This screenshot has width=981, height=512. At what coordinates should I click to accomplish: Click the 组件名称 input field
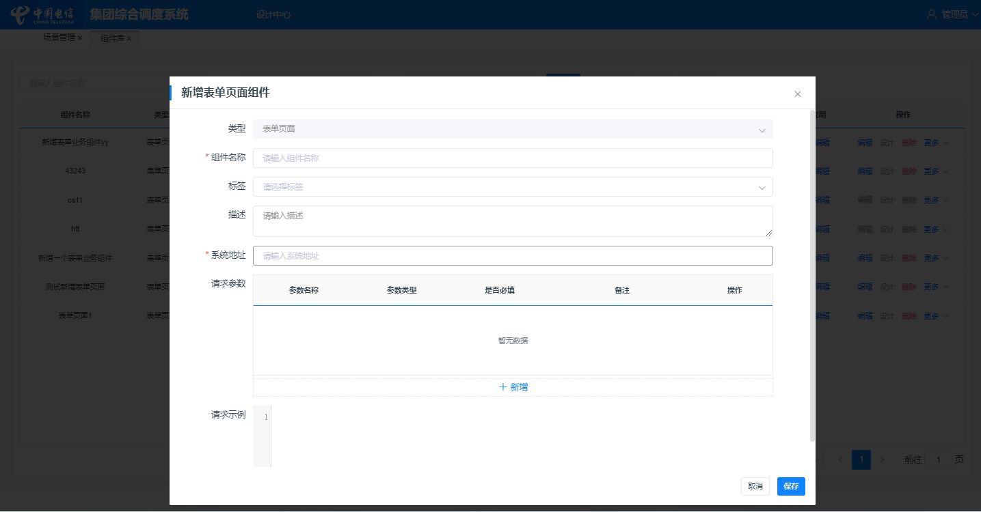point(513,158)
